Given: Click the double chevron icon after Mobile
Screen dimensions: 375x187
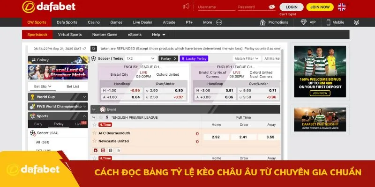Looking at the screenshot, I should point(356,22).
